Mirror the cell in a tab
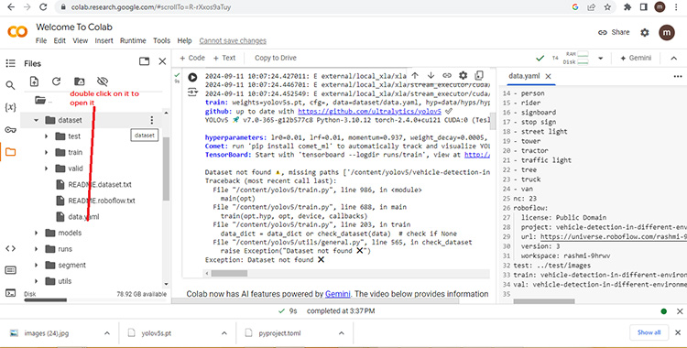Image resolution: width=687 pixels, height=348 pixels. point(479,75)
